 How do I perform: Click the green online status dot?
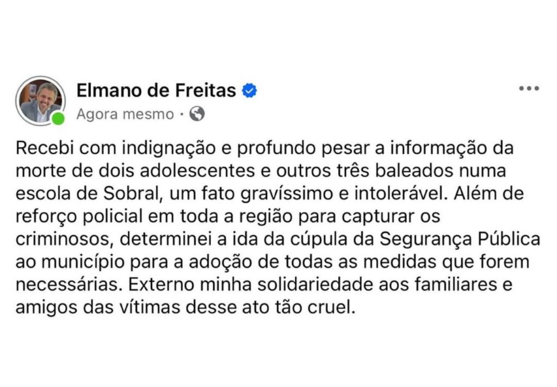click(x=58, y=118)
